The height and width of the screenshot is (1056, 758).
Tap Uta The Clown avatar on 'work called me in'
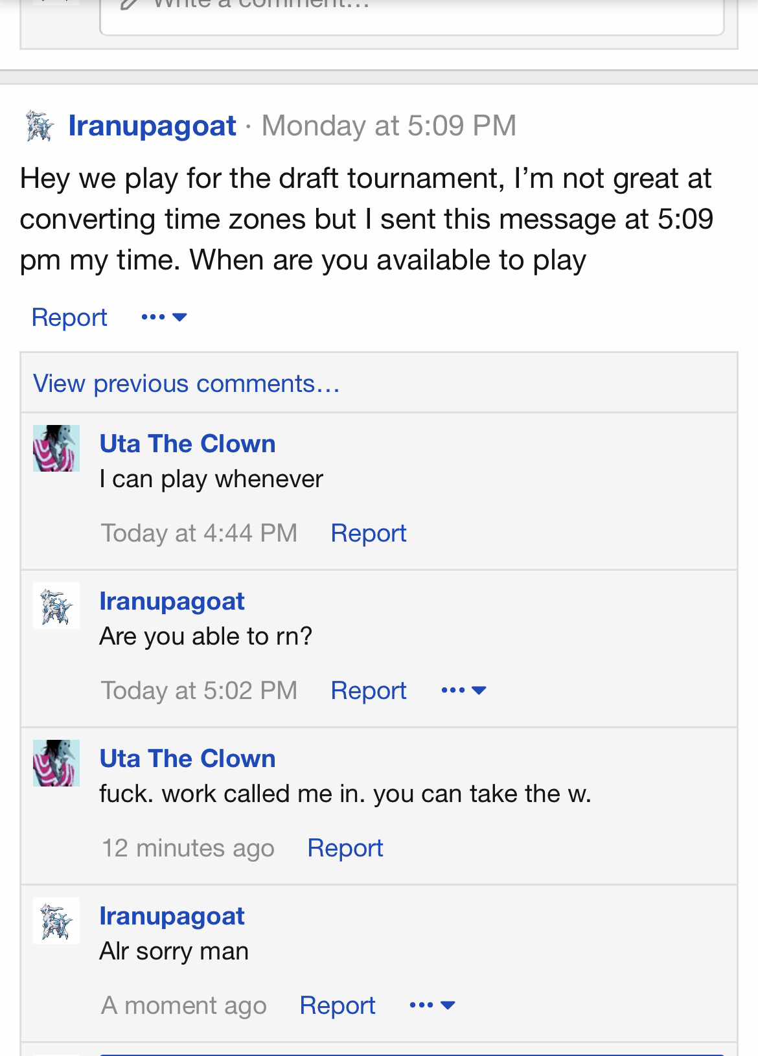tap(56, 763)
